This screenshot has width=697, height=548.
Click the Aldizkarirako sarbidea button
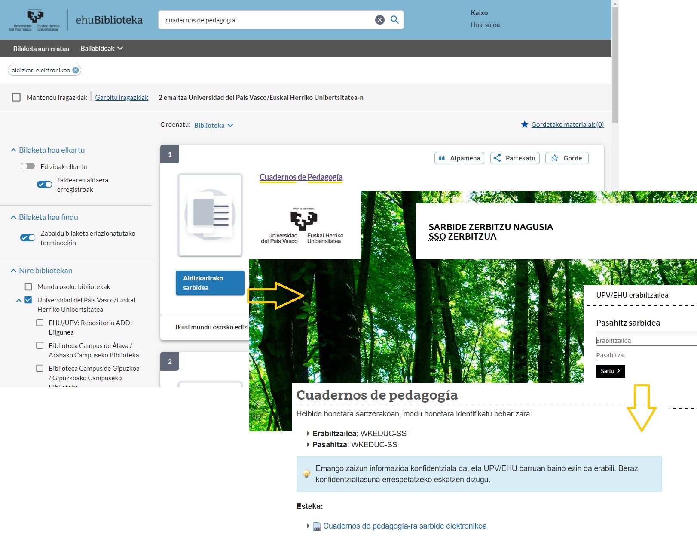click(210, 283)
